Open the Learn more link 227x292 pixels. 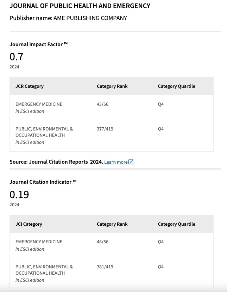[x=116, y=162]
